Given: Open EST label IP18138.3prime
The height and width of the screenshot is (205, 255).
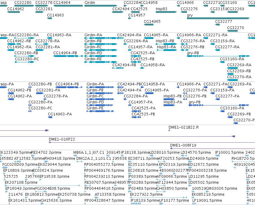Looking at the screenshot, I should pos(135,153).
